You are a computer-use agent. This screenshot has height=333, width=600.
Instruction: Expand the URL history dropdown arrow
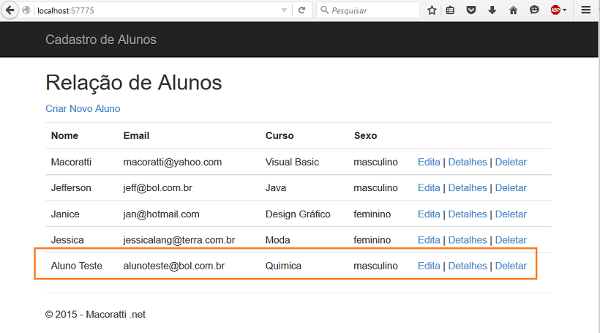click(284, 10)
